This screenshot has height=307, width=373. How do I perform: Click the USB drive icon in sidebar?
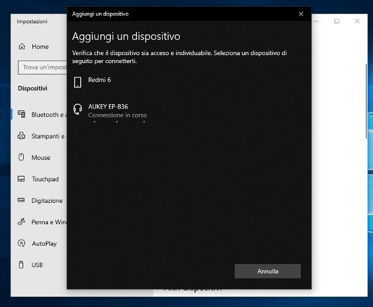[x=21, y=265]
